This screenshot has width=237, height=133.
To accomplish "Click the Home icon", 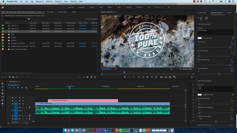I will (3, 7).
